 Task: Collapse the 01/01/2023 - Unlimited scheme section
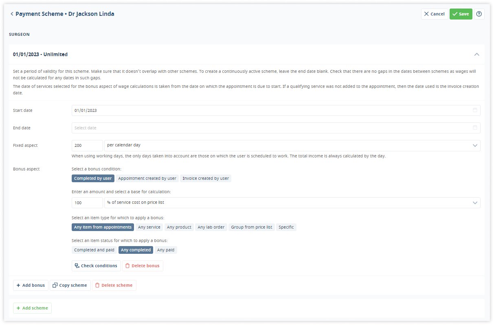[476, 54]
